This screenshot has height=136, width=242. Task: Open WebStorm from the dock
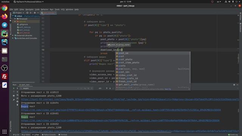click(5, 42)
